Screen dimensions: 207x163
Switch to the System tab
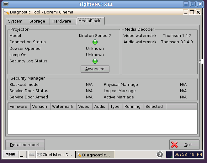pyautogui.click(x=16, y=21)
